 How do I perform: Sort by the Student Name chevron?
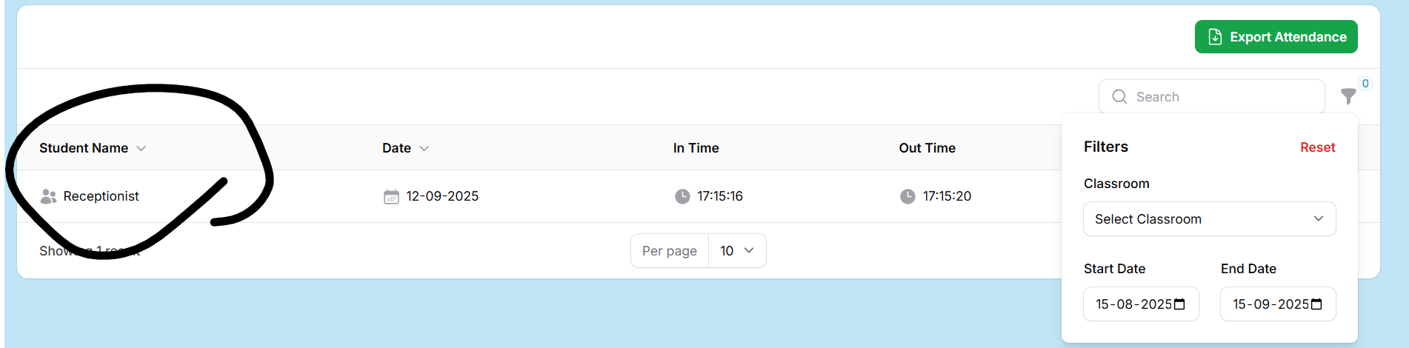(x=141, y=148)
